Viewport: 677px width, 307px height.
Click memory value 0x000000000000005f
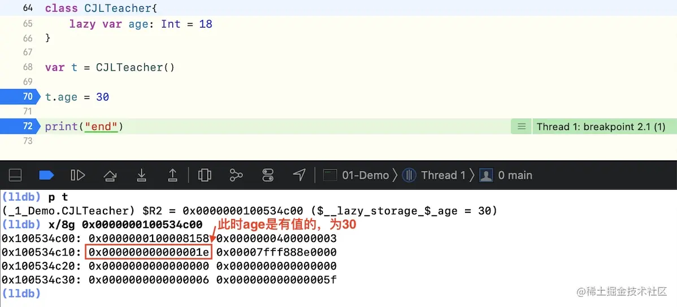276,280
